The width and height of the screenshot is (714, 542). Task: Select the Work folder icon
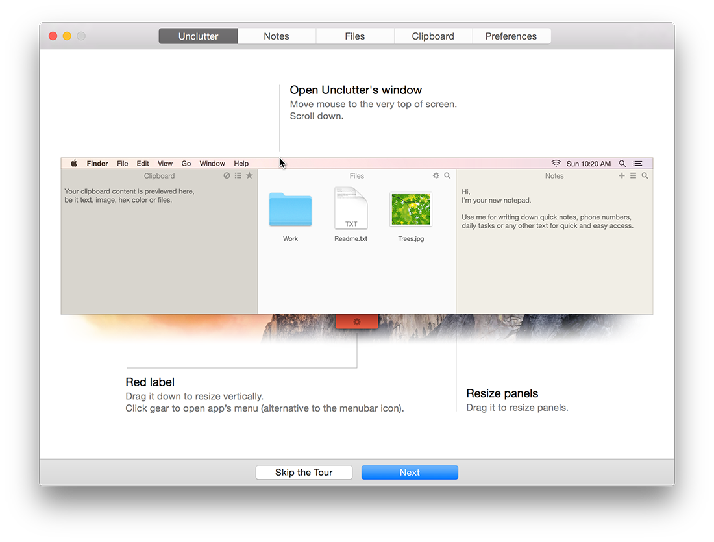click(291, 210)
